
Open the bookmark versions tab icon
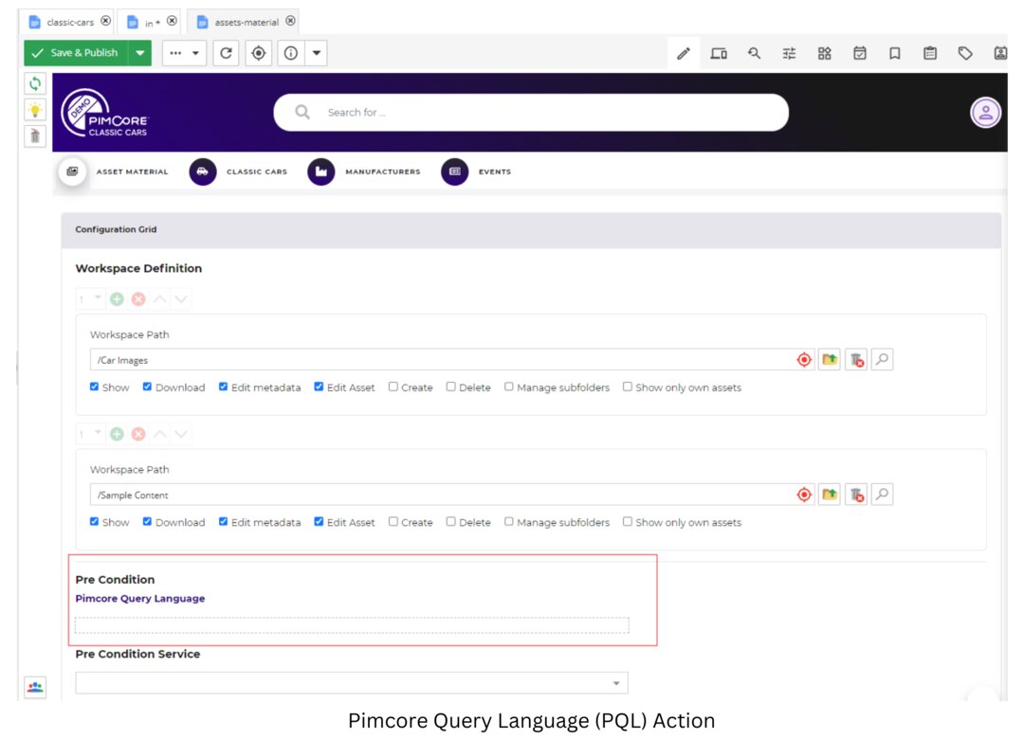895,54
